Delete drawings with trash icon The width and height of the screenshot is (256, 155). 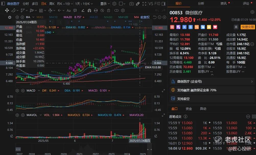[x=109, y=10]
